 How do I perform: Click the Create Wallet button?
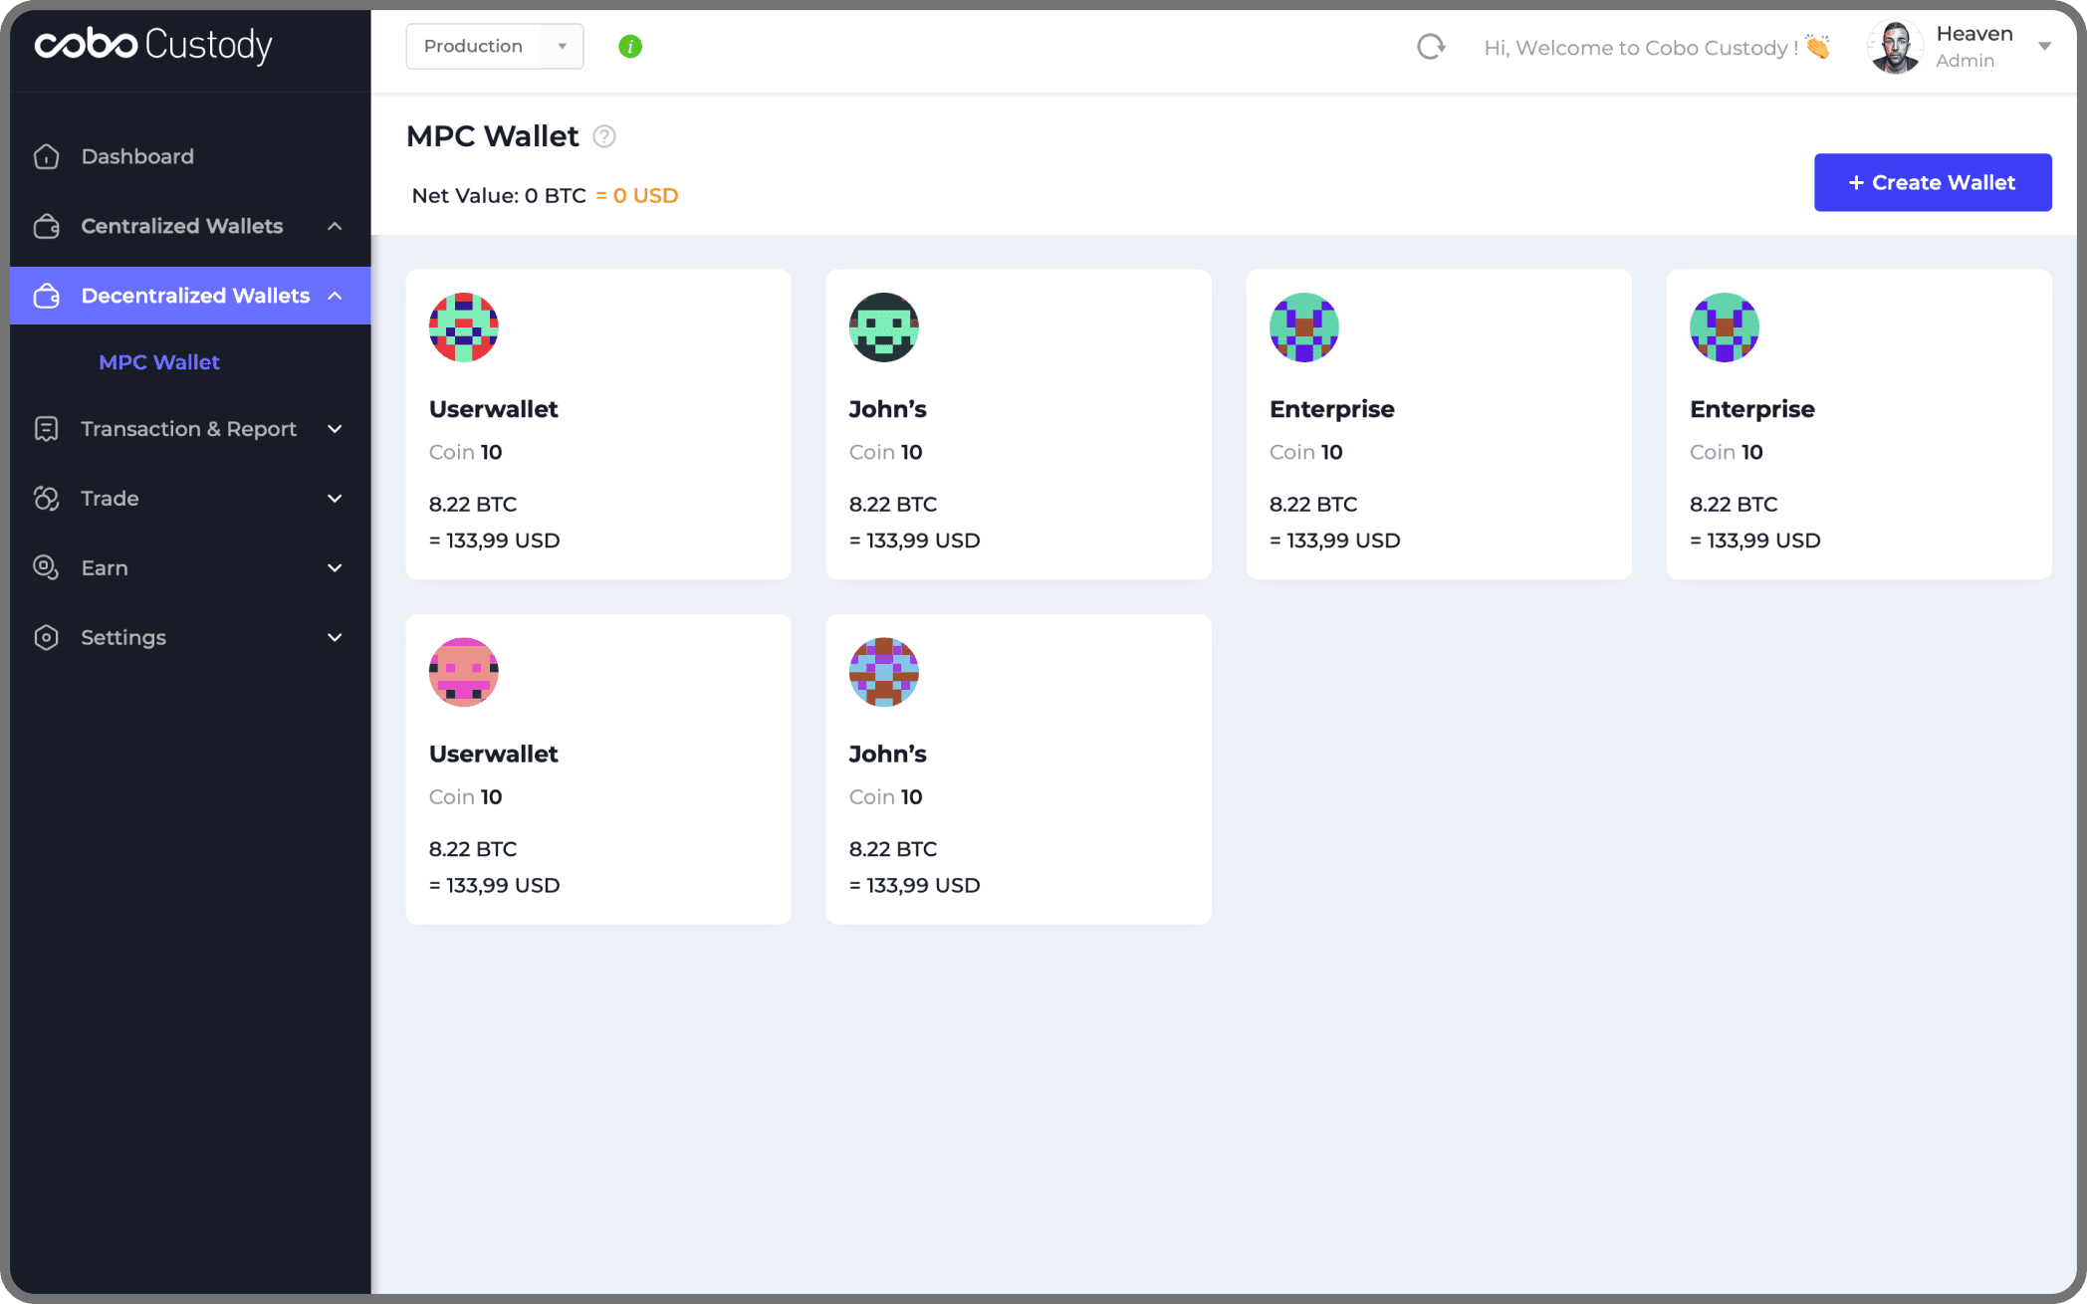point(1932,182)
